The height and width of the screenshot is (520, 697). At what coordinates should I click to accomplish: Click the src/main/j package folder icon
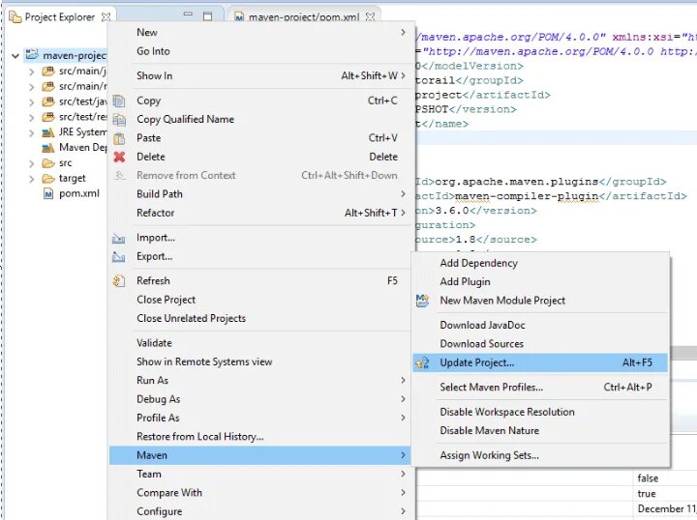coord(48,72)
